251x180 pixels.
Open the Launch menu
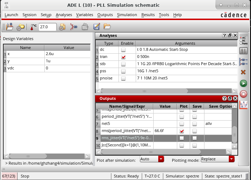(11, 15)
